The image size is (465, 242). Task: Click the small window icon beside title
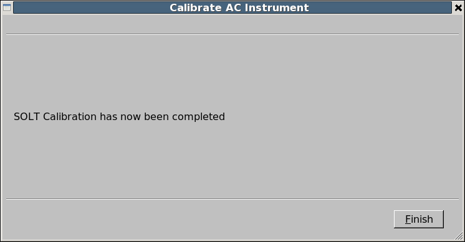(7, 7)
